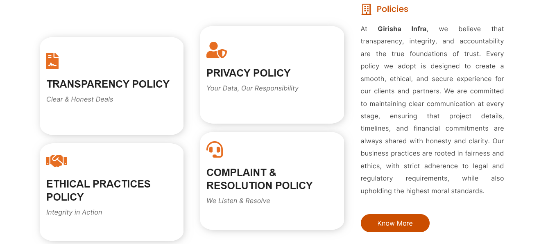Open the PRIVACY POLICY heading
This screenshot has width=548, height=244.
tap(248, 73)
